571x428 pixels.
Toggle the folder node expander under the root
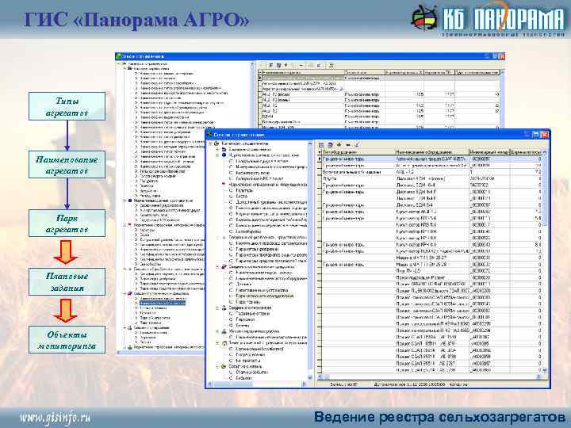(218, 149)
